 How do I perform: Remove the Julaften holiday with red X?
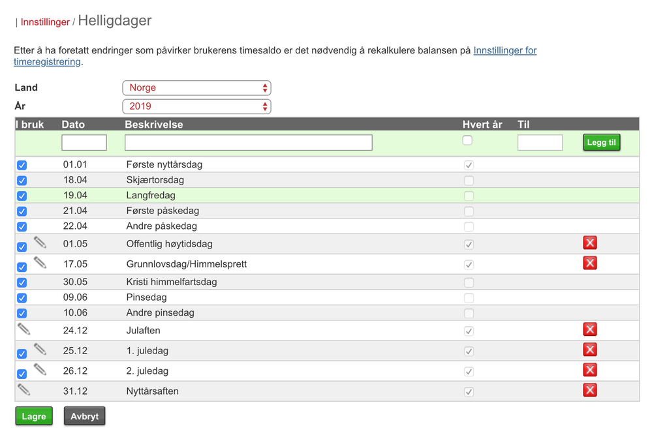click(589, 329)
